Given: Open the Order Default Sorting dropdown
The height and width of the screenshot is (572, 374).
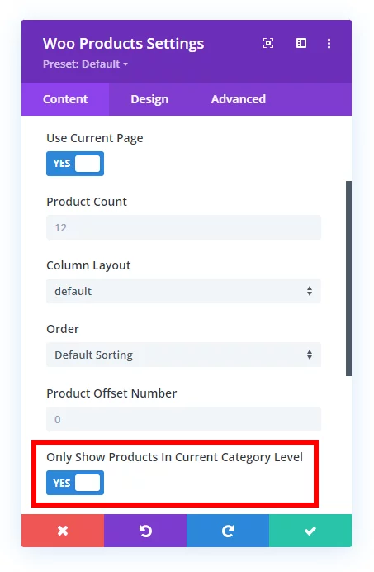Looking at the screenshot, I should click(183, 355).
